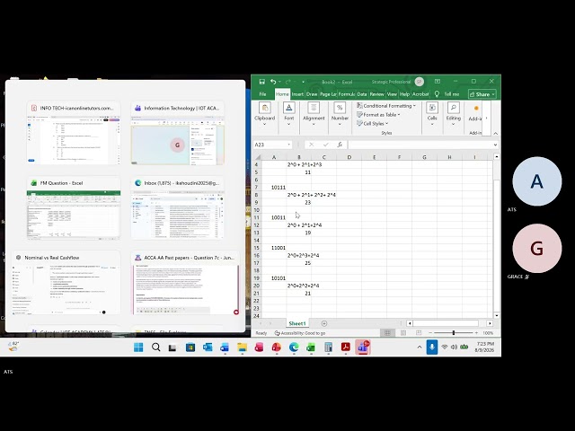Open the Help ribbon tab

click(x=404, y=94)
